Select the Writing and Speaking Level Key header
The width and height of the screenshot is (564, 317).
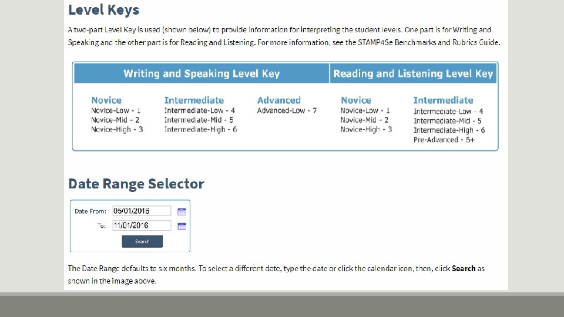pyautogui.click(x=202, y=73)
